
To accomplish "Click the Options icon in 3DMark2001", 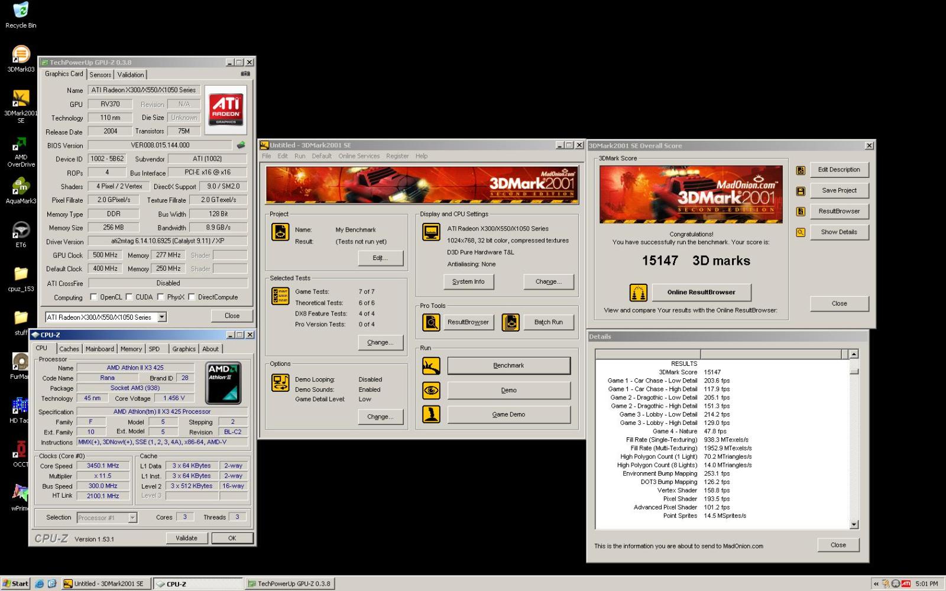I will point(280,382).
